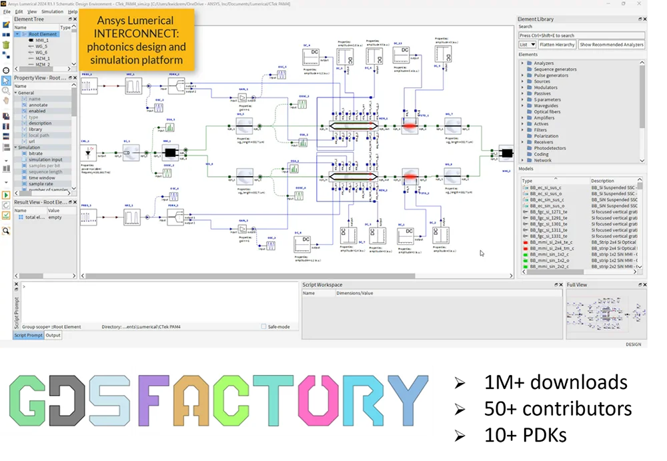
Task: Toggle the annotate property checkbox
Action: pyautogui.click(x=24, y=105)
